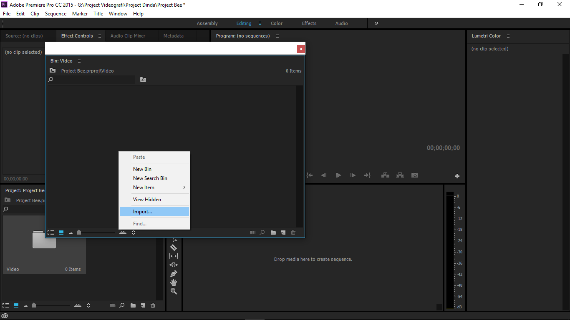Image resolution: width=570 pixels, height=320 pixels.
Task: Switch Bin: Video panel to icon view
Action: [x=61, y=232]
